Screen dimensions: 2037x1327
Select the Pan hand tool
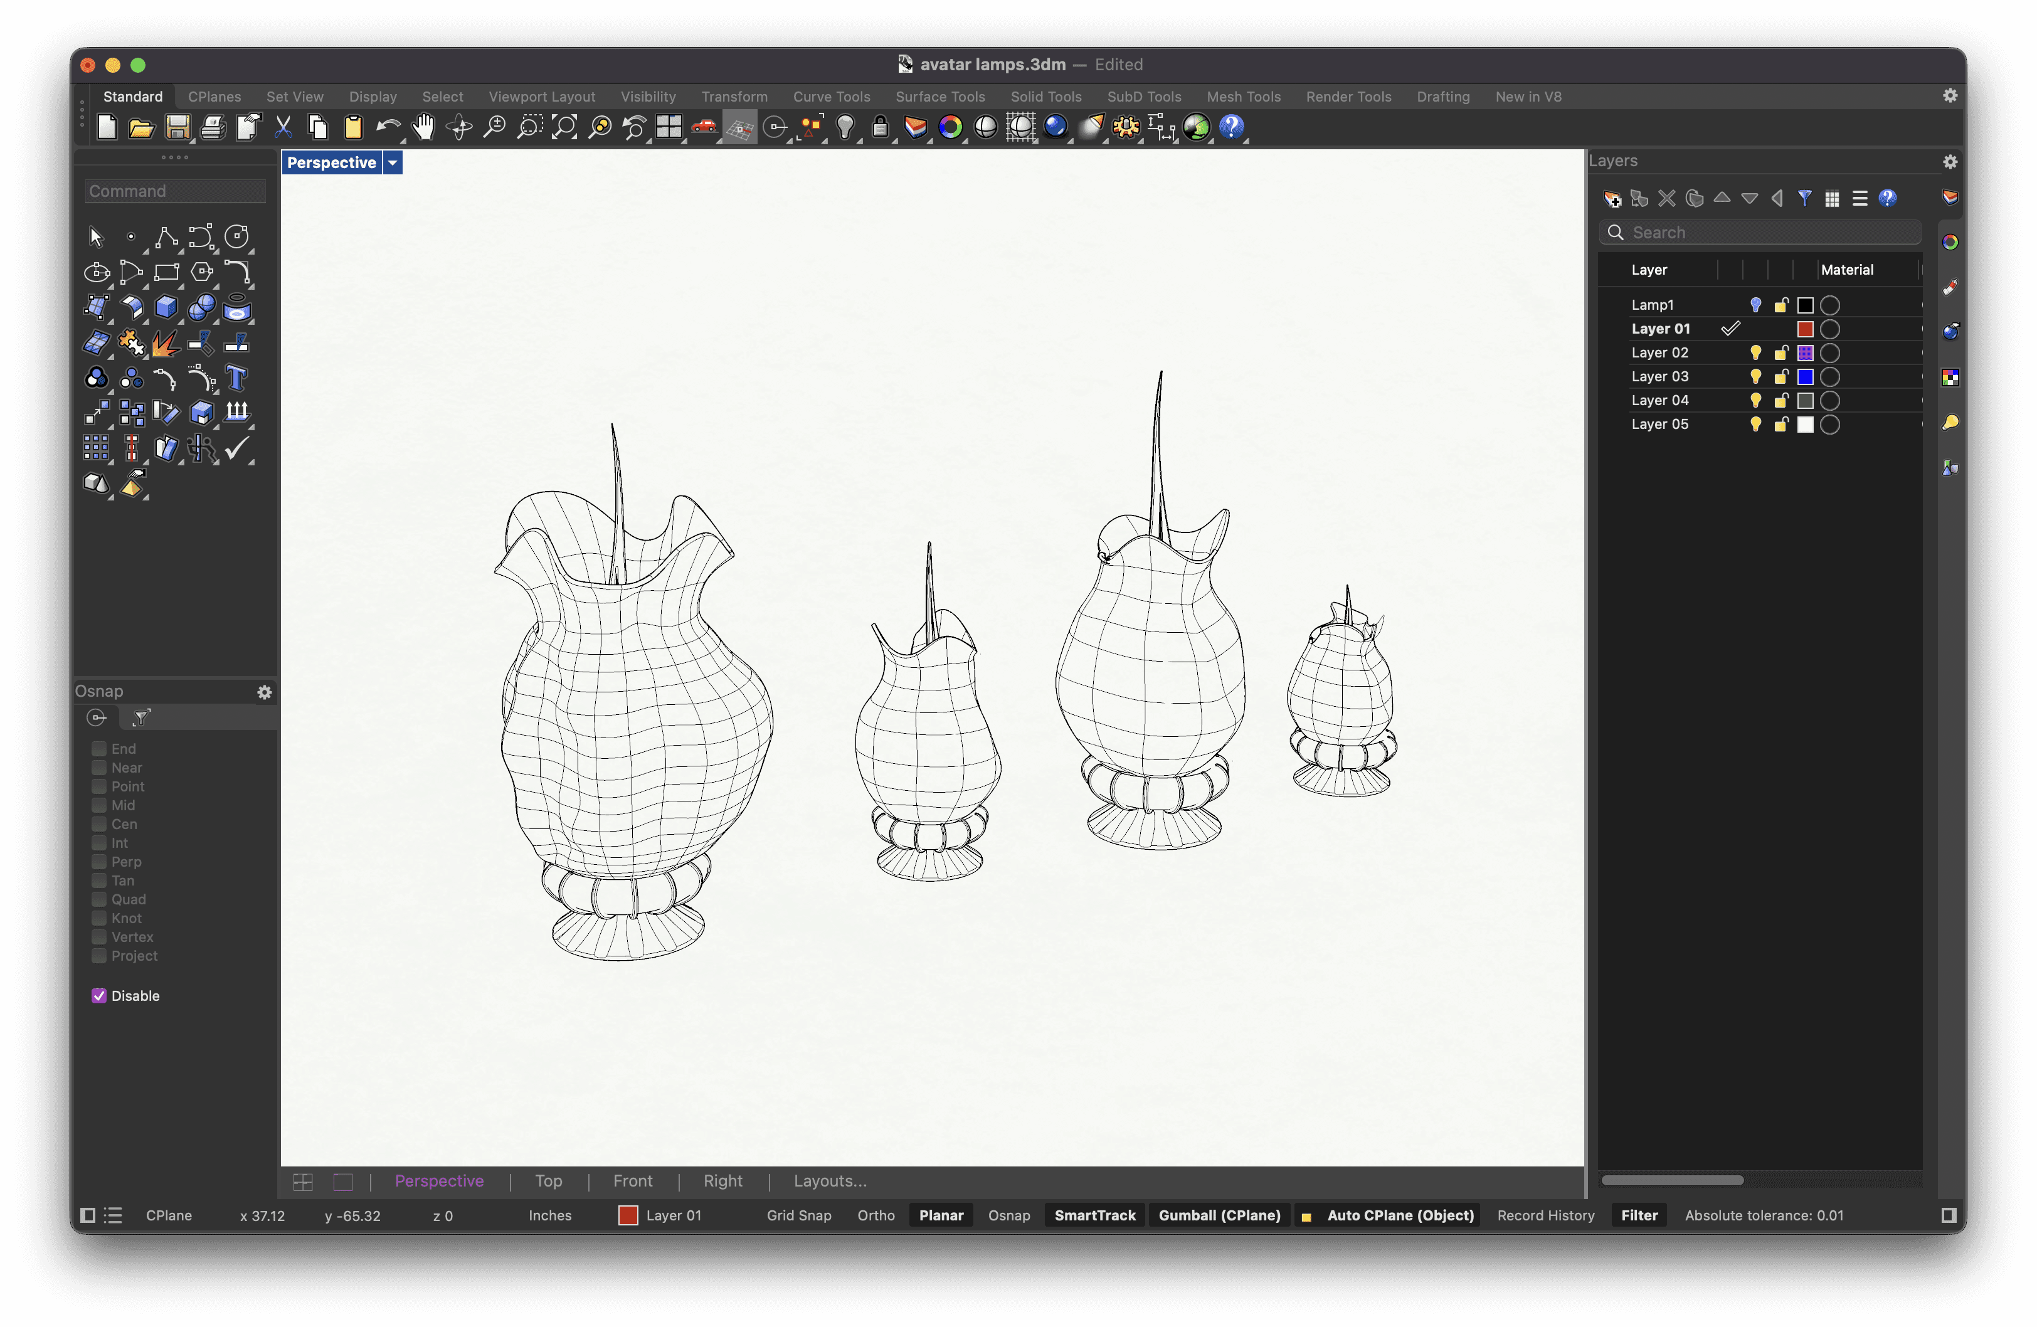[x=423, y=127]
